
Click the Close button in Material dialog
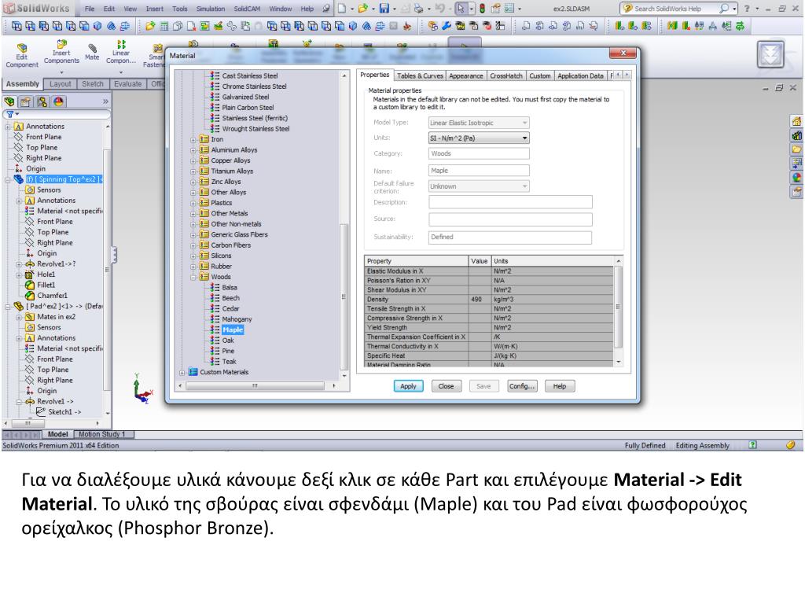(x=447, y=386)
